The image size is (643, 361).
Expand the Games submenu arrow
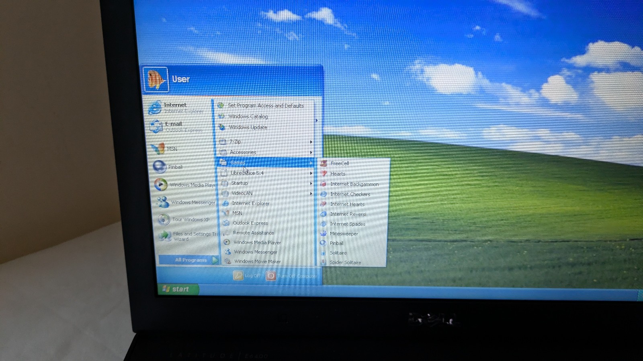pyautogui.click(x=311, y=163)
